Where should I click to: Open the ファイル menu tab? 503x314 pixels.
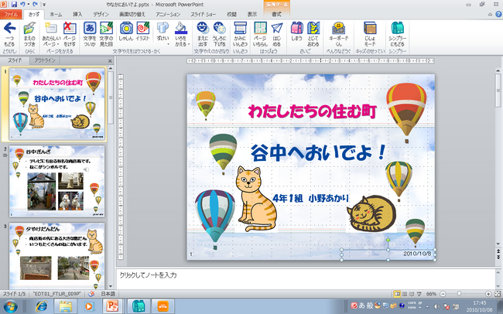(x=12, y=14)
